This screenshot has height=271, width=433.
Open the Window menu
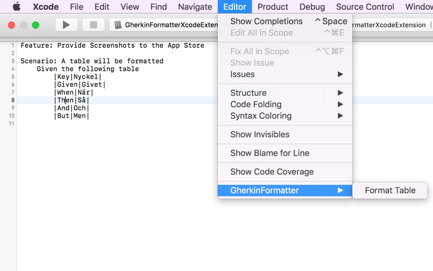tap(419, 7)
